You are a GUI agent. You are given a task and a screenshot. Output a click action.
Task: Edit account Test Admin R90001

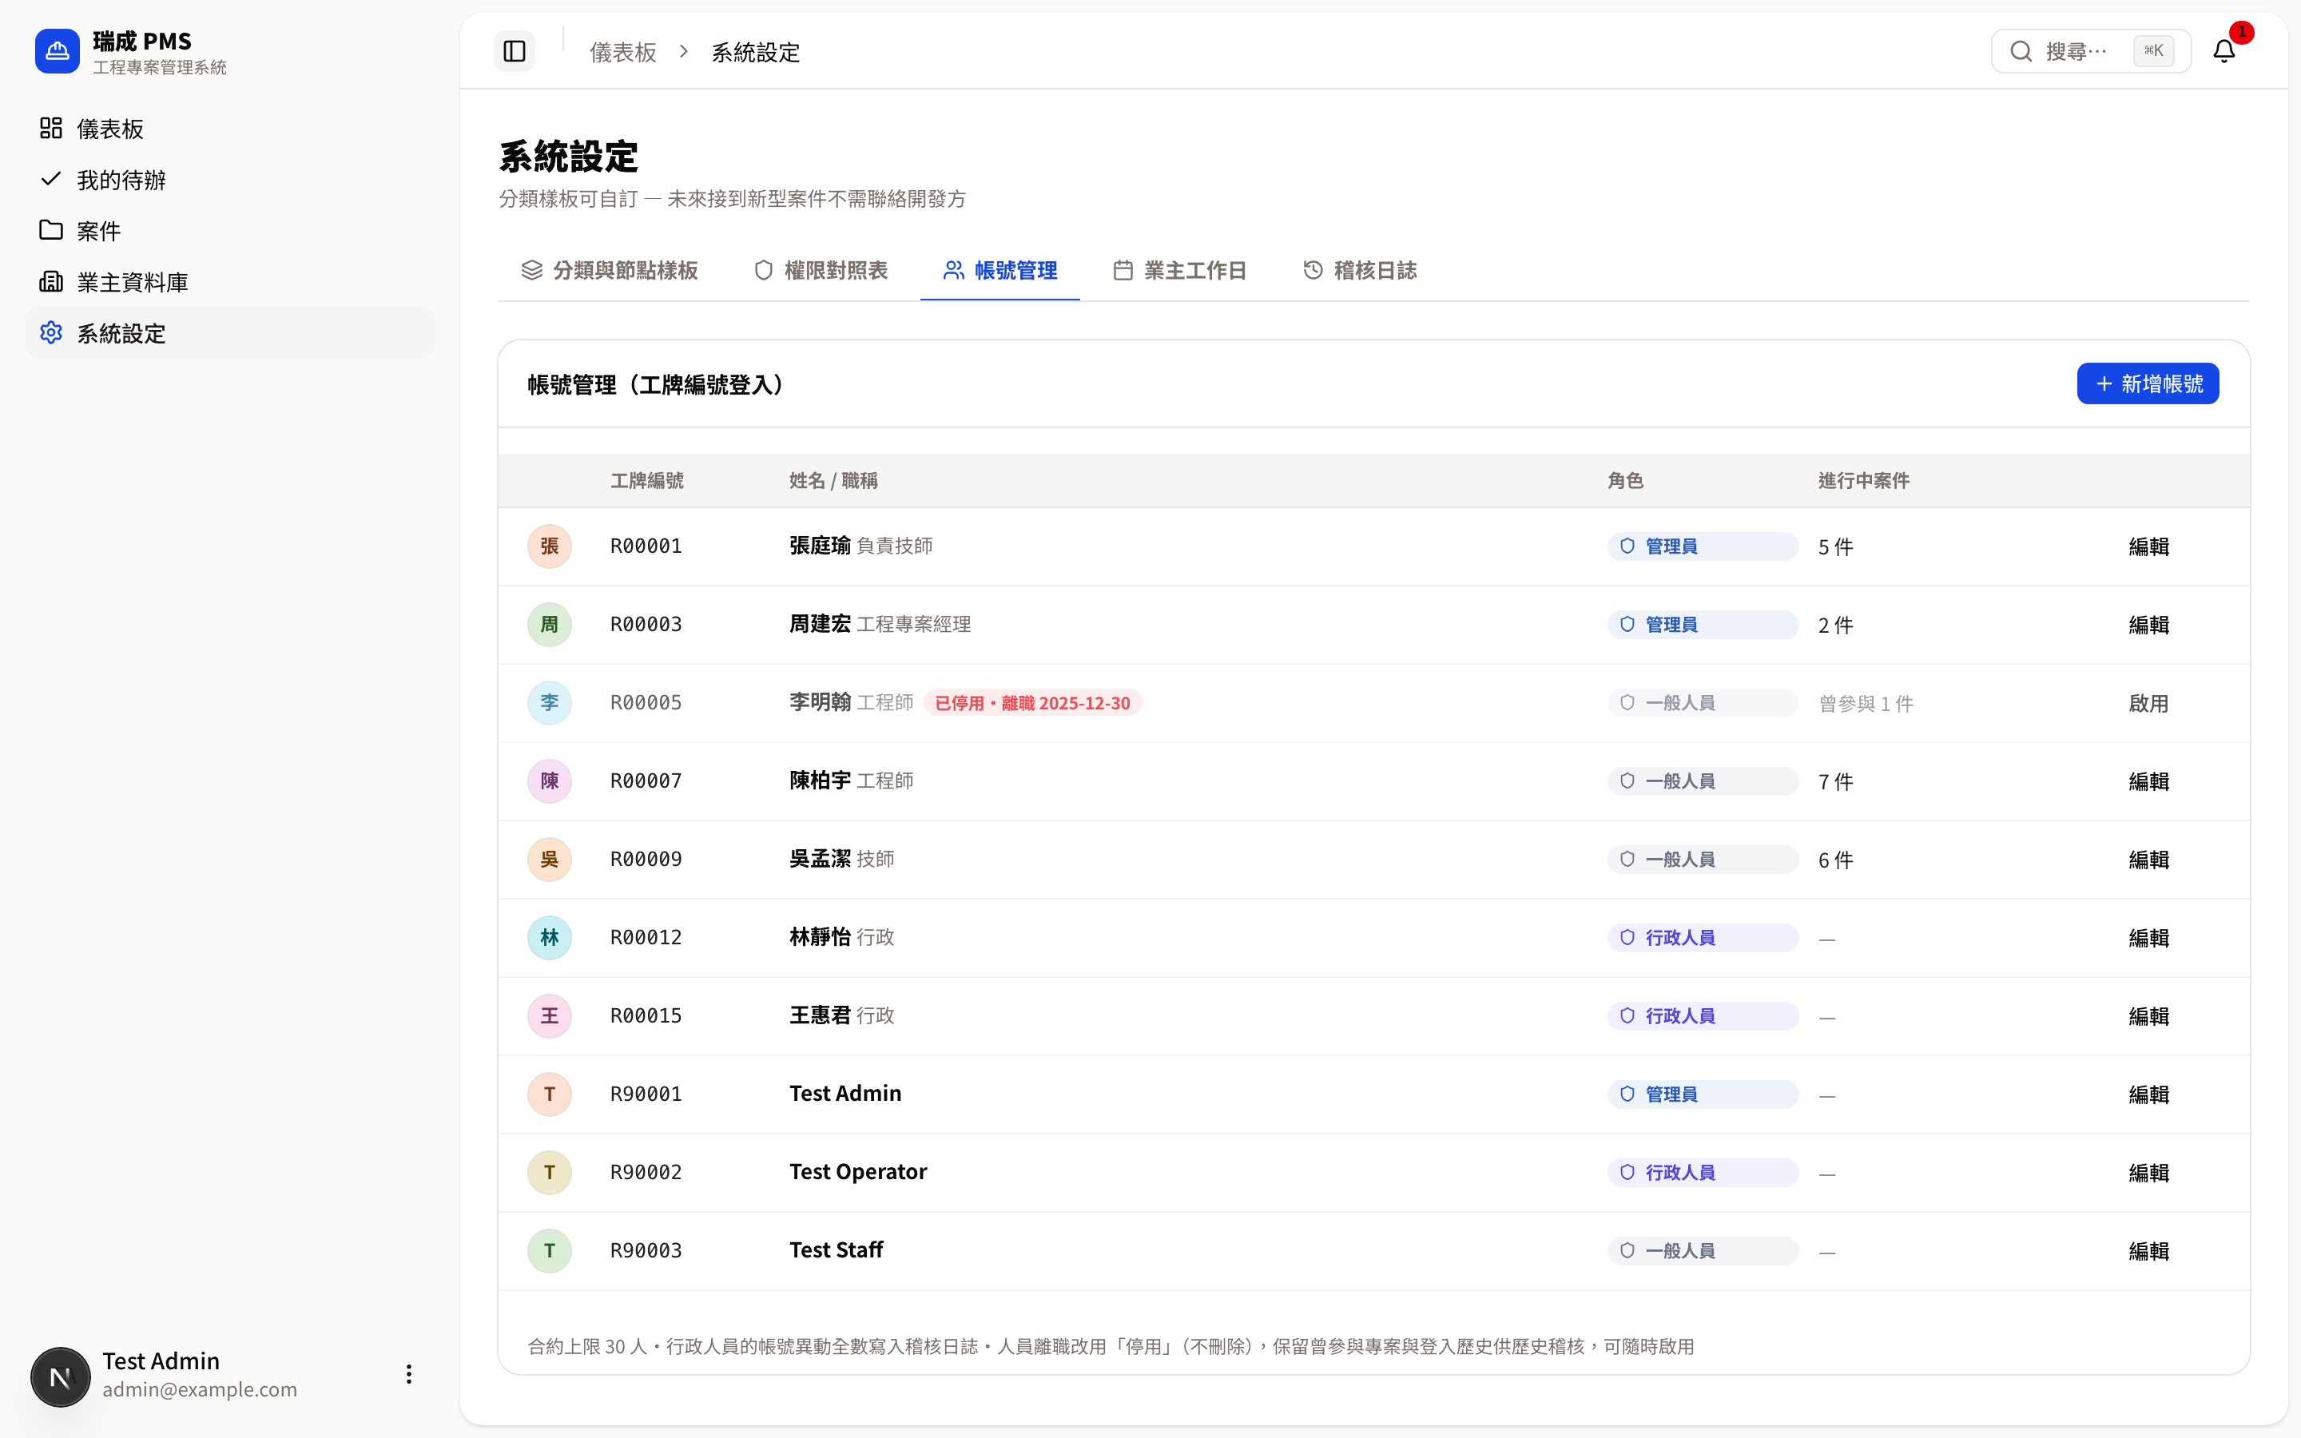(2148, 1094)
